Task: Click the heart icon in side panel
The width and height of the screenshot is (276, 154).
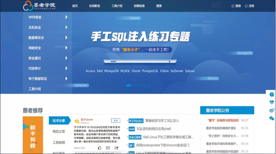Action: (x=272, y=102)
